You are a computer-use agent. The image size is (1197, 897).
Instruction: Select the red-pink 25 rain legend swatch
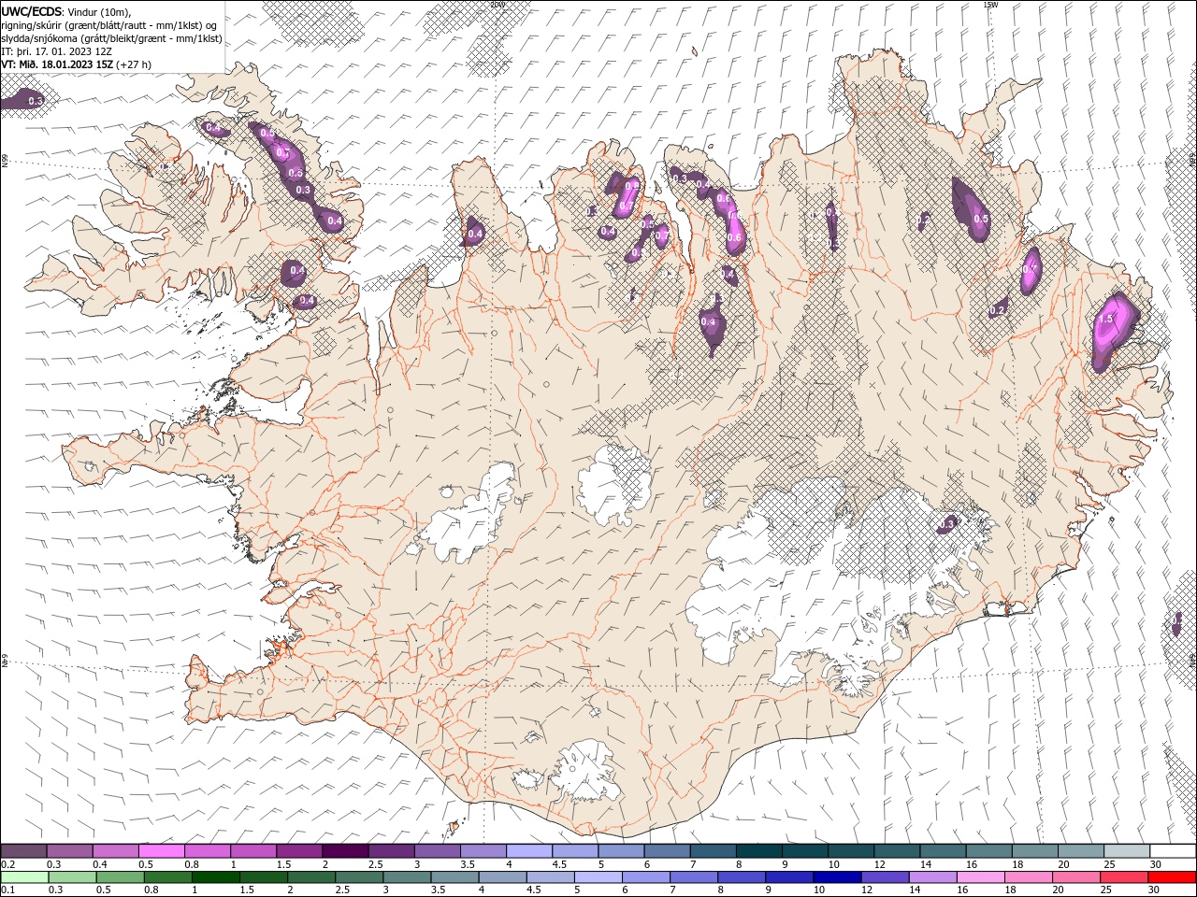pyautogui.click(x=1123, y=876)
